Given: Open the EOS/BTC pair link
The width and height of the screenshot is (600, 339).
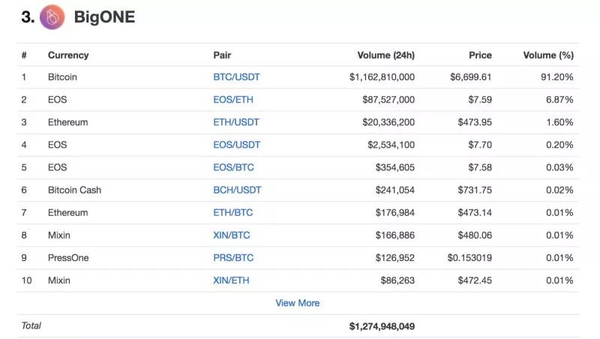Looking at the screenshot, I should (233, 167).
